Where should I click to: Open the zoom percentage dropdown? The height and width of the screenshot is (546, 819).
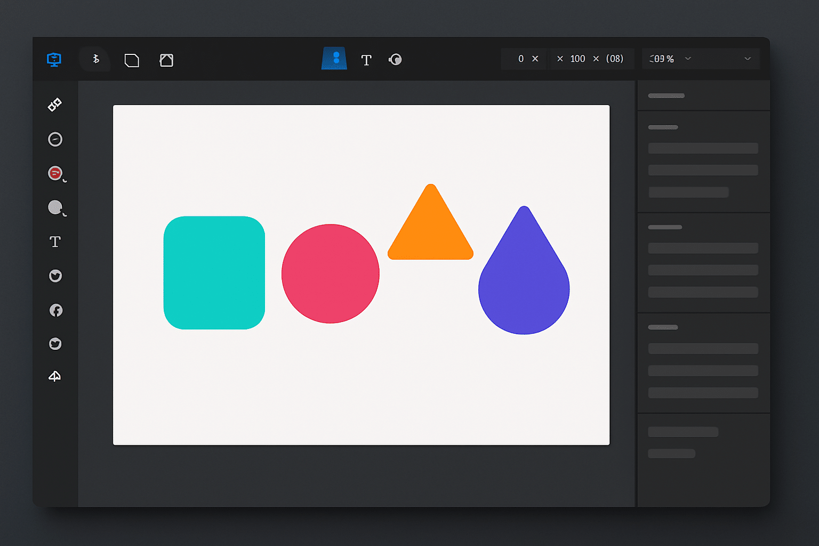[671, 59]
